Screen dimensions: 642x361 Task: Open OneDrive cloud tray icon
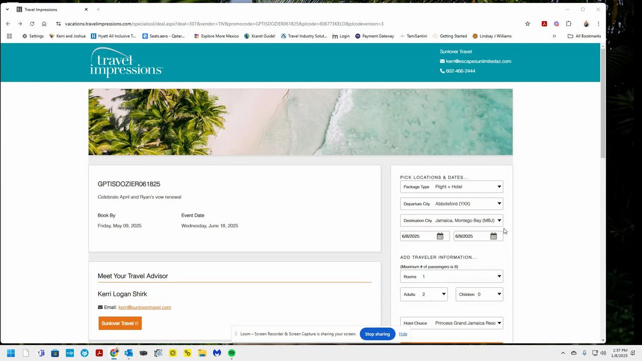(574, 353)
